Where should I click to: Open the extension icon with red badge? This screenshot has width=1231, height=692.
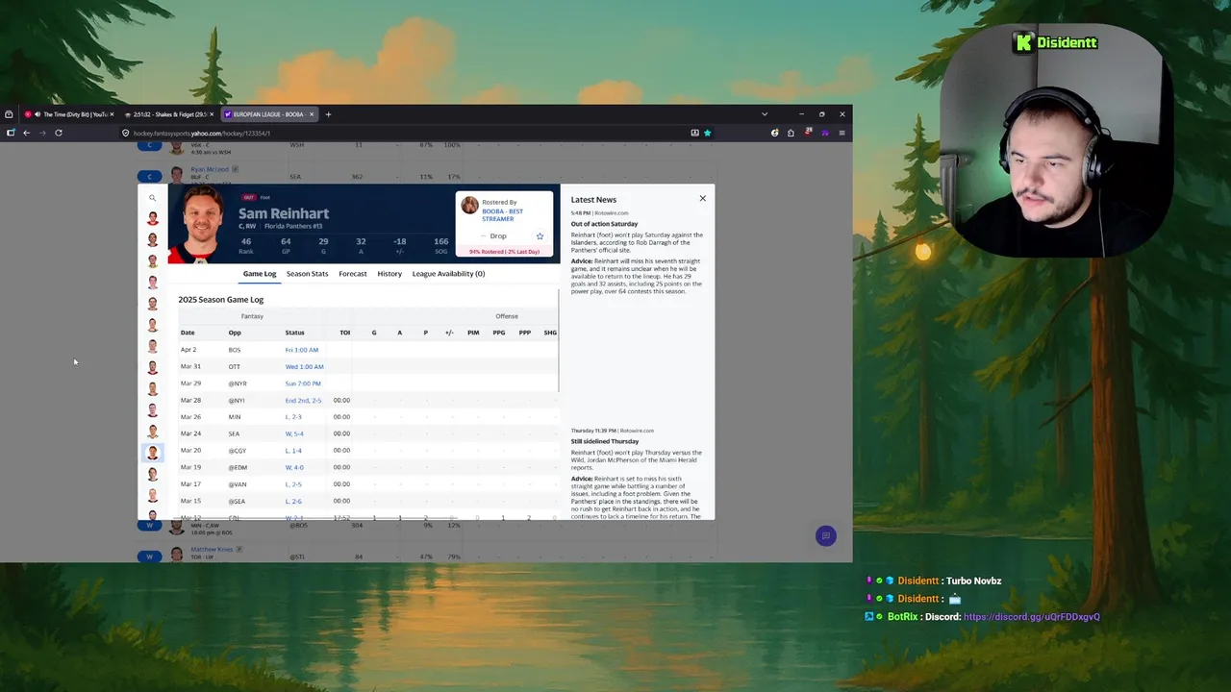tap(808, 133)
